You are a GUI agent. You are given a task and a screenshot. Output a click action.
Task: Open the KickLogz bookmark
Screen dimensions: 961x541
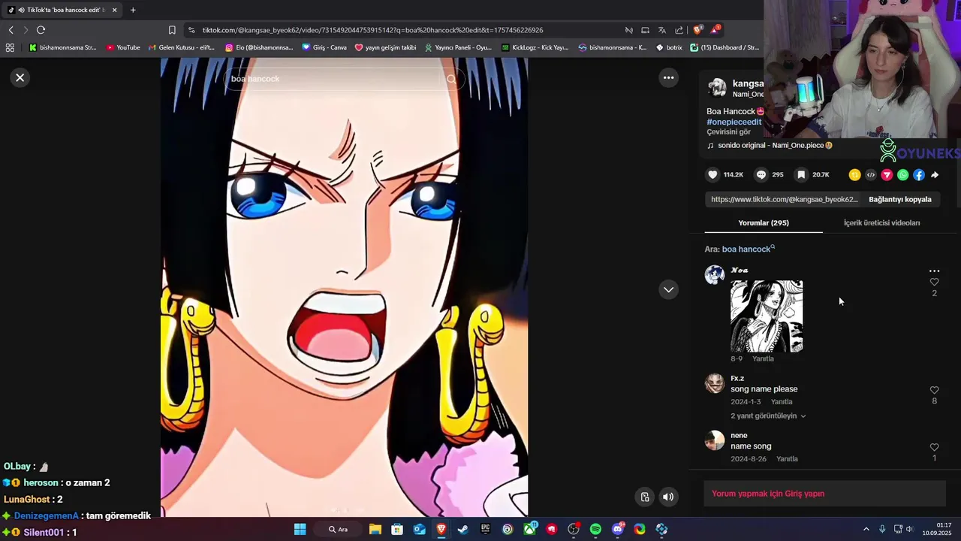point(535,47)
